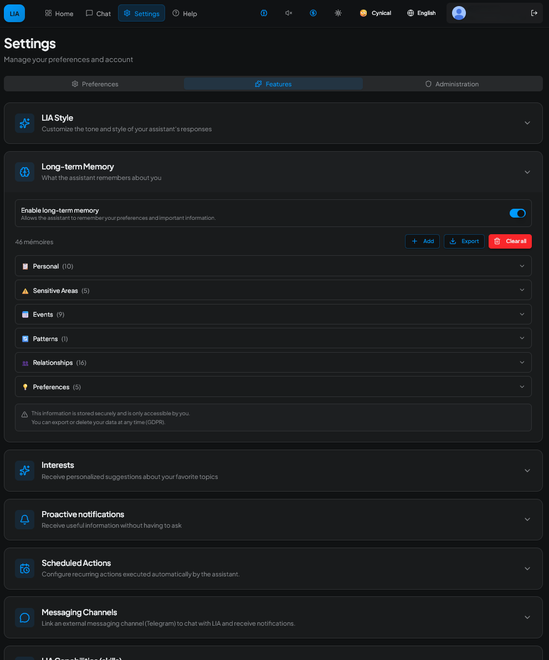
Task: Enable long-term memory
Action: (517, 213)
